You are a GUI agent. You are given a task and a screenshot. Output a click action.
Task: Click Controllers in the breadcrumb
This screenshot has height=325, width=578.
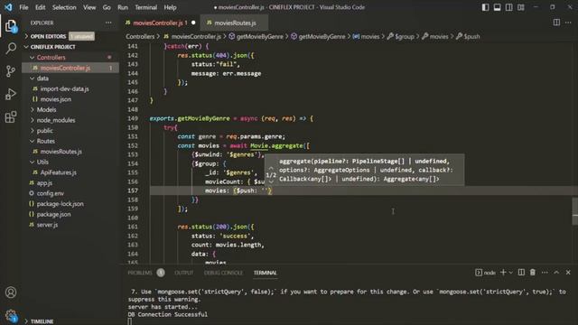coord(140,36)
